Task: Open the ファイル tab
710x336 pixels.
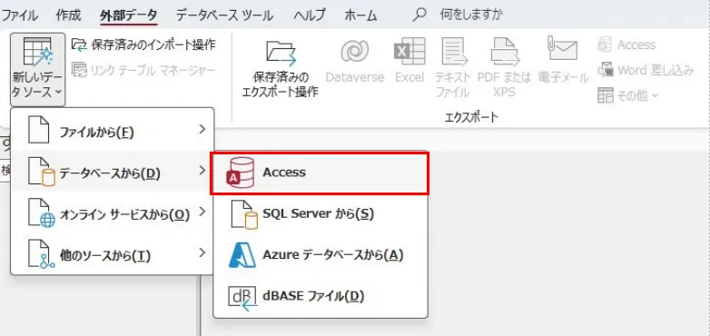Action: [x=19, y=15]
